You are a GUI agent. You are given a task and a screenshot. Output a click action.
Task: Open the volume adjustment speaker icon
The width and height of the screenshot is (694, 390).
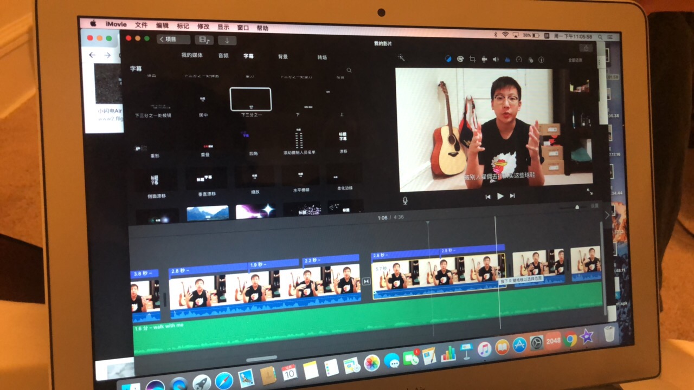click(496, 59)
